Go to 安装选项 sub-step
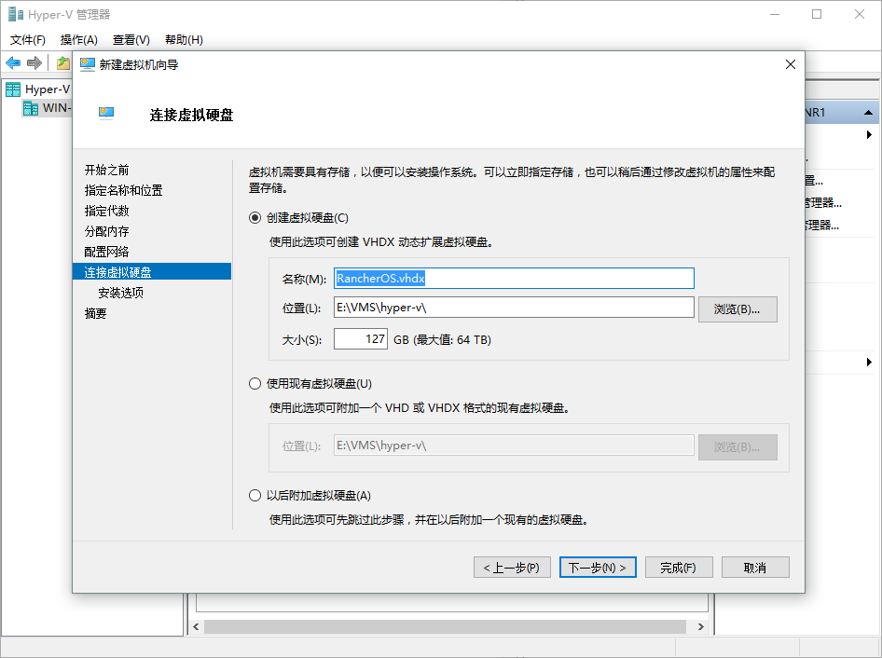The height and width of the screenshot is (658, 882). [120, 293]
